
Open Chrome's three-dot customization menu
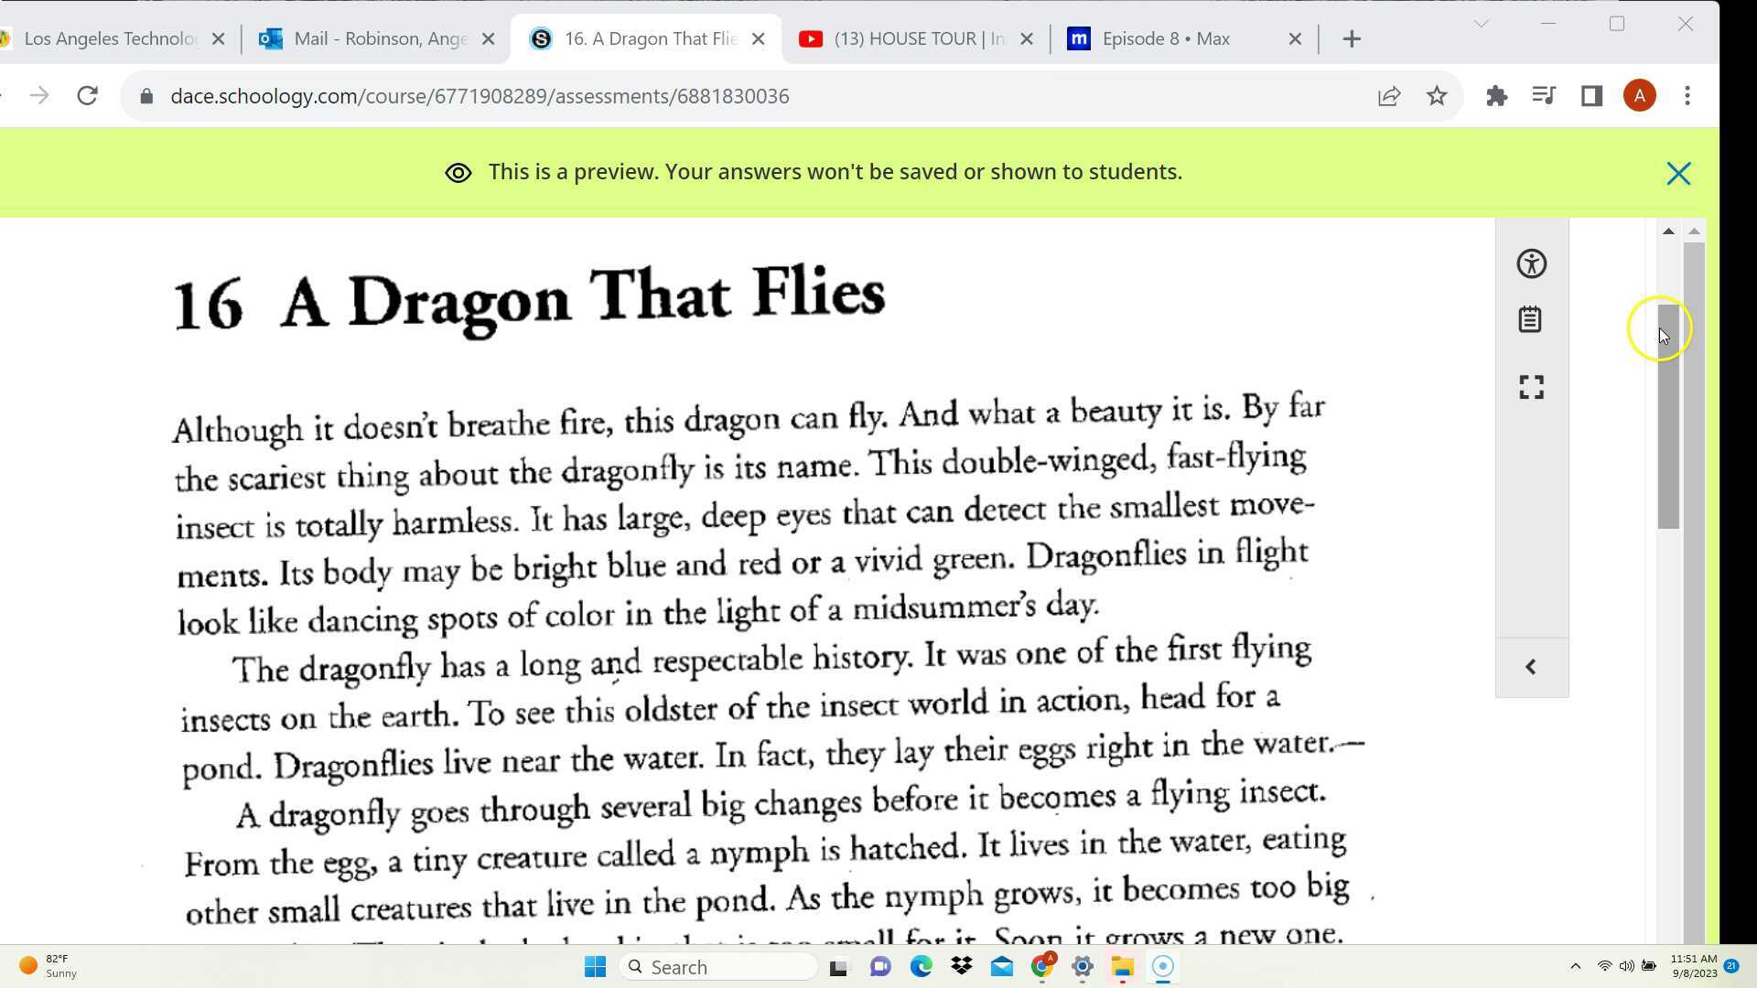click(1688, 95)
